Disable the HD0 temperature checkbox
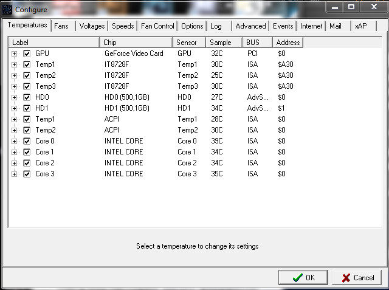Viewport: 389px width, 290px height. 27,97
